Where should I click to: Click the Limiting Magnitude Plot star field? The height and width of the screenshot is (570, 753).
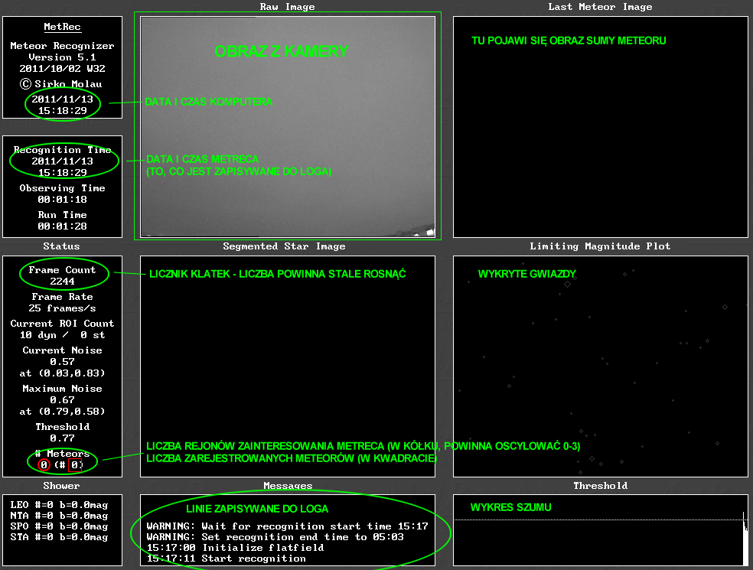pos(600,366)
